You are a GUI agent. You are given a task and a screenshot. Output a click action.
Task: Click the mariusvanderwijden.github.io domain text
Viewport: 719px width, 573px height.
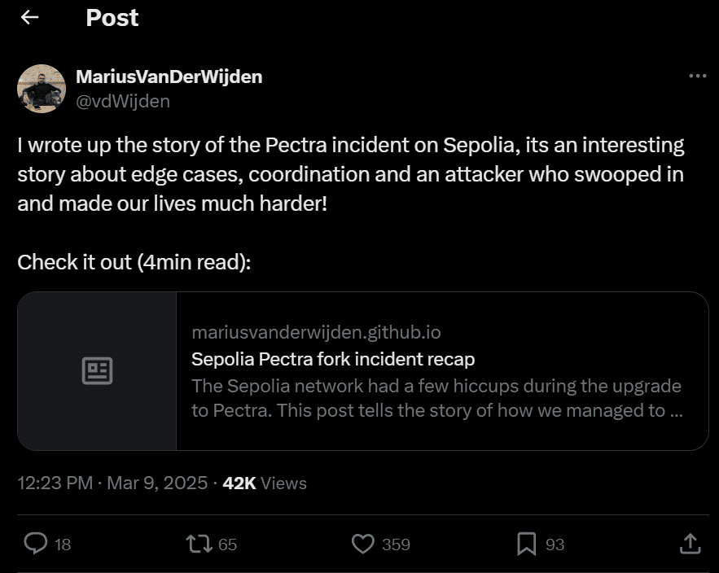pos(316,332)
